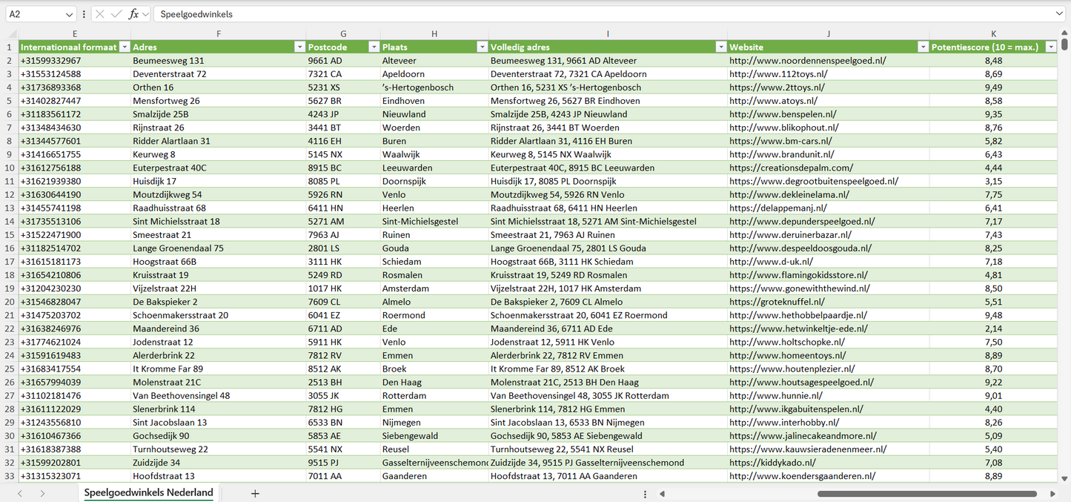Click the cell with http://www.noordennenspeelgoed.nl/

[x=807, y=61]
